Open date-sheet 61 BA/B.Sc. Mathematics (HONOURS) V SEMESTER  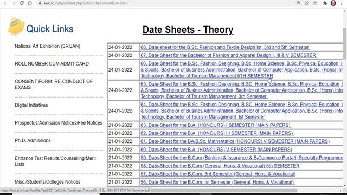235,141
